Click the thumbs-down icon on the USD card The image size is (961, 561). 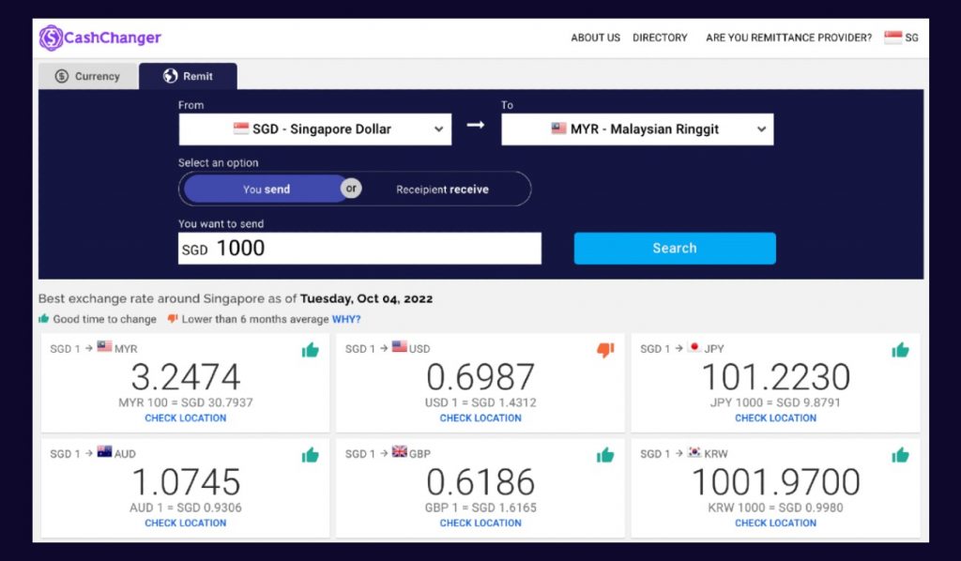click(x=605, y=349)
